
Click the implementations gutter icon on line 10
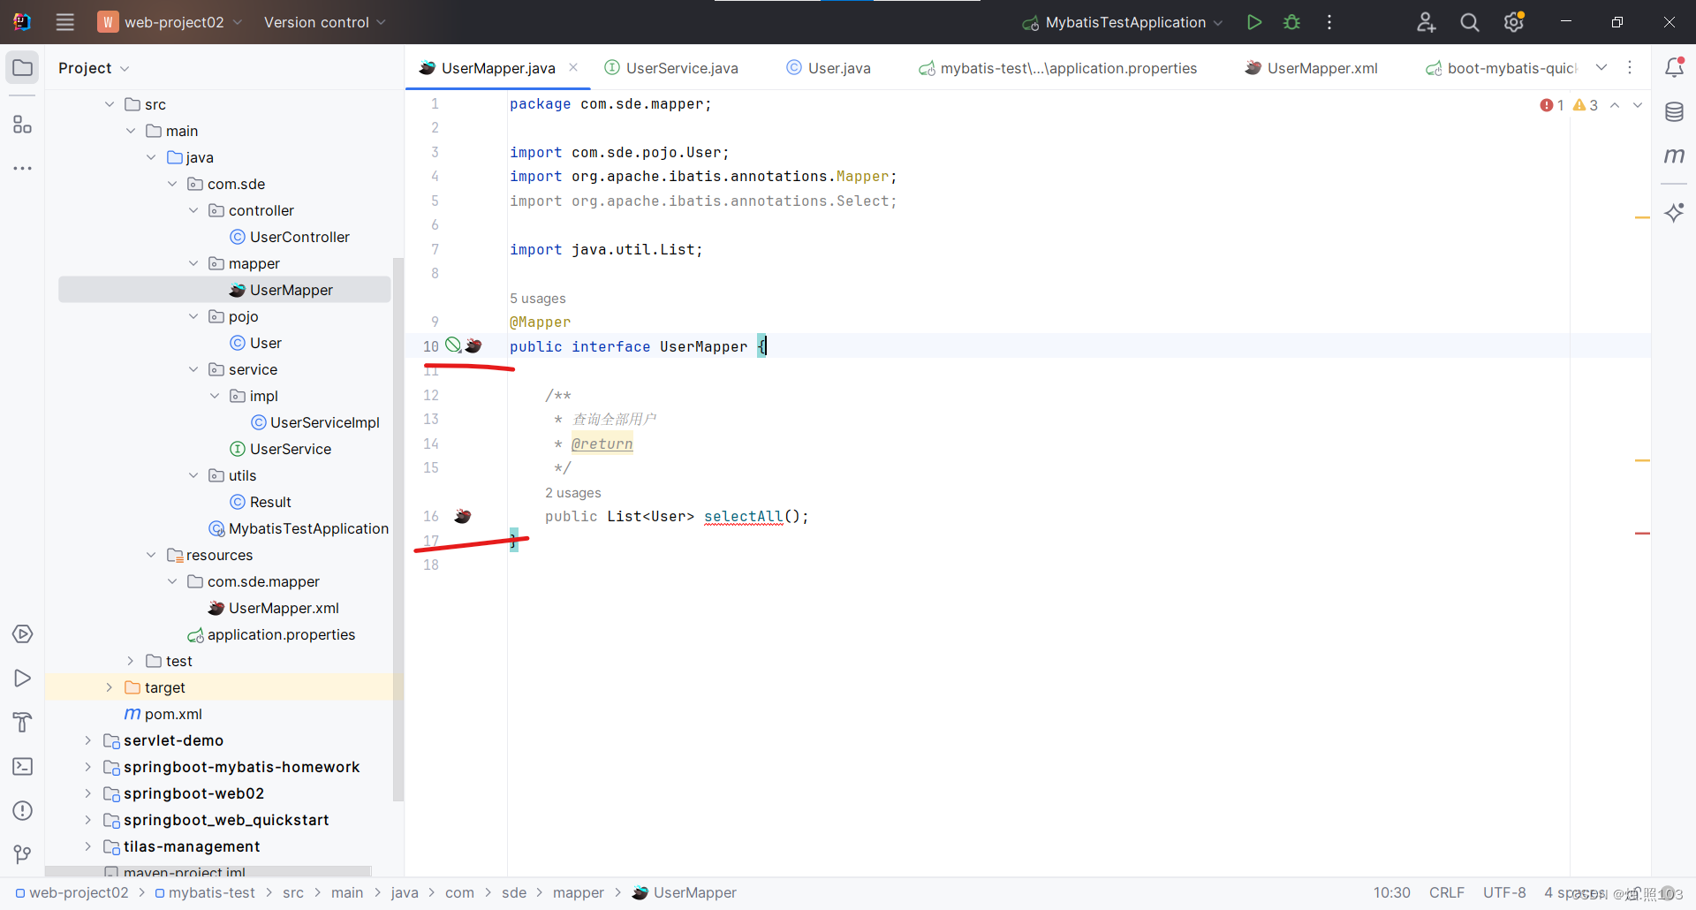[453, 345]
